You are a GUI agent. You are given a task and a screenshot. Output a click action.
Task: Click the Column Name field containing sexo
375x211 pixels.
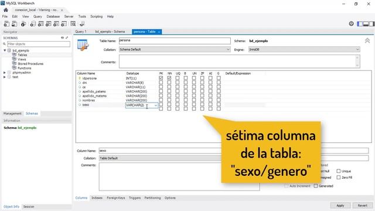(160, 151)
